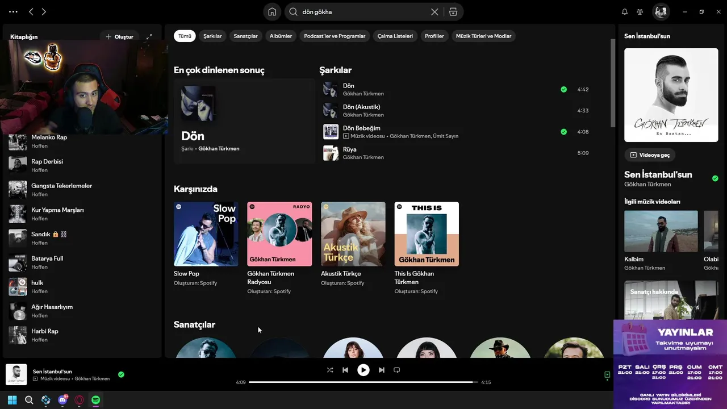Open Opera browser from the taskbar
Screen dimensions: 727x409
pyautogui.click(x=80, y=400)
